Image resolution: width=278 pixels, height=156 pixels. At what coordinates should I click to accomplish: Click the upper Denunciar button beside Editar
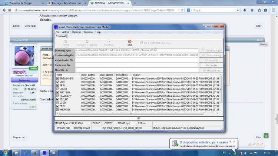pyautogui.click(x=30, y=26)
